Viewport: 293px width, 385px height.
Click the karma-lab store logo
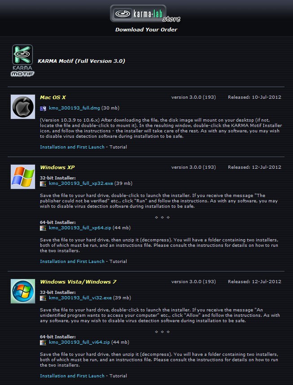[145, 14]
